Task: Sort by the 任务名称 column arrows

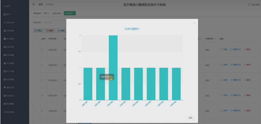Action: [58, 39]
